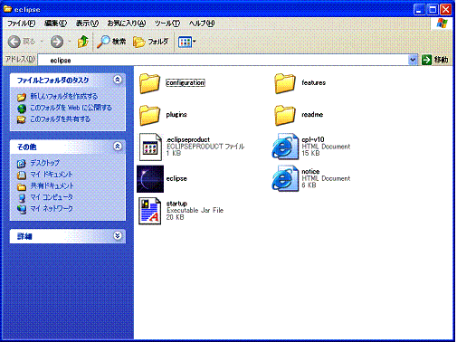The image size is (457, 342).
Task: Click the My Documents icon in その他
Action: 22,175
